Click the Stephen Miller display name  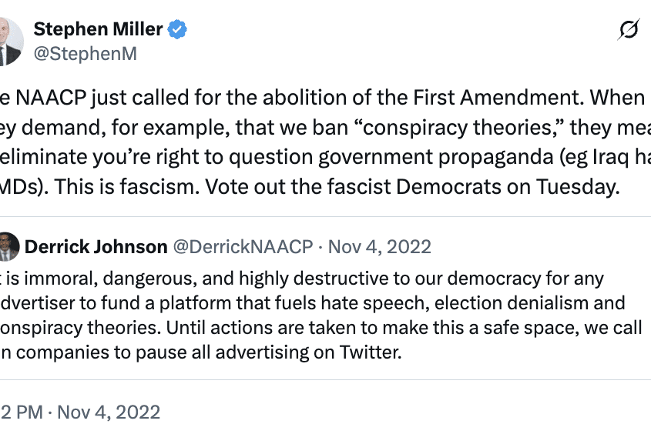(x=98, y=30)
